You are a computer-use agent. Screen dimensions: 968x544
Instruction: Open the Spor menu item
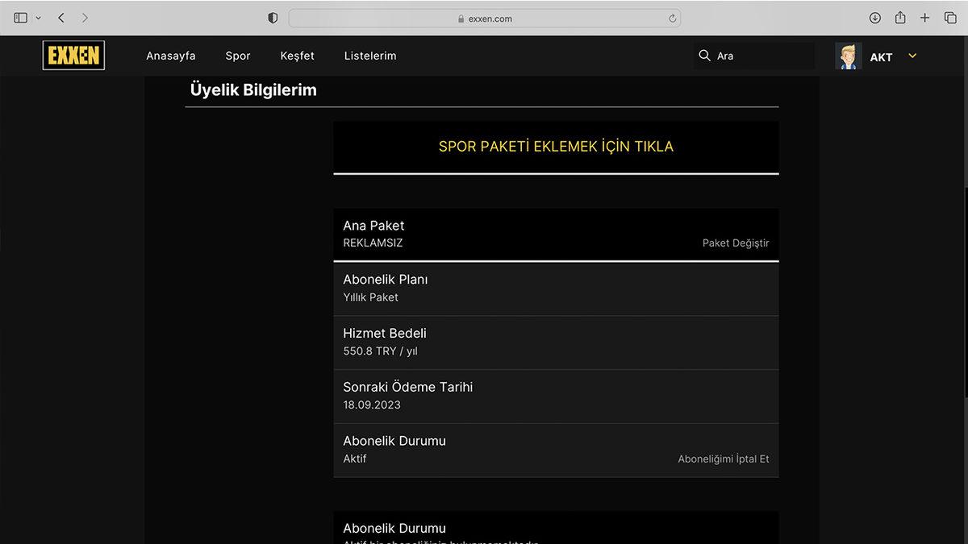point(238,56)
